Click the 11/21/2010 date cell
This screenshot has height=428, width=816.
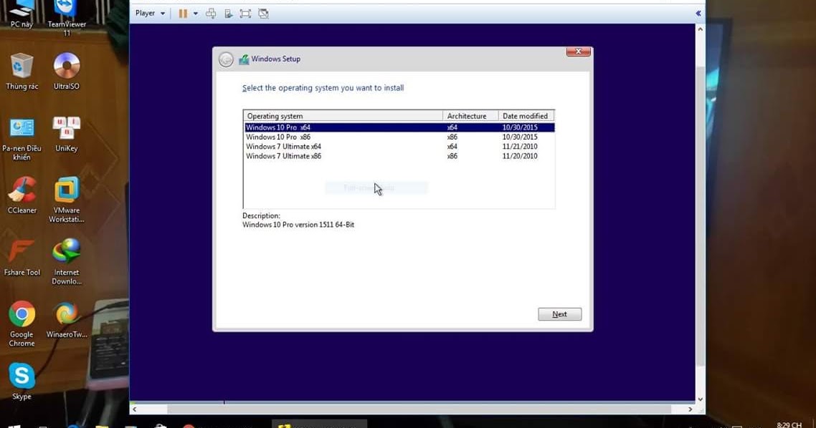point(520,147)
